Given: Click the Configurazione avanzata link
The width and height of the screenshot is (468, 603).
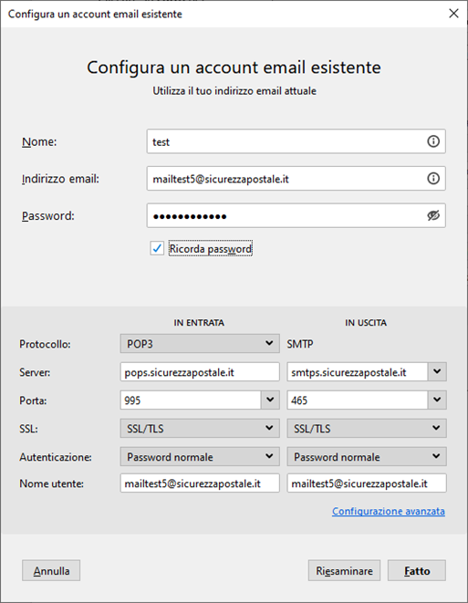Looking at the screenshot, I should pyautogui.click(x=389, y=511).
